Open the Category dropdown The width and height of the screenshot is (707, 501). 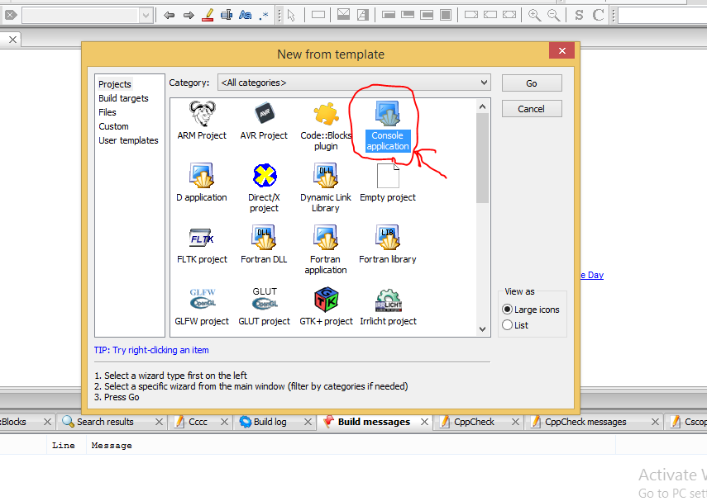coord(354,83)
